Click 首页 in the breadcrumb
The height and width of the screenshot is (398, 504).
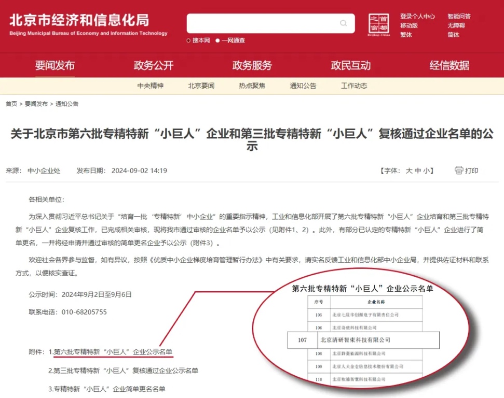pos(11,104)
